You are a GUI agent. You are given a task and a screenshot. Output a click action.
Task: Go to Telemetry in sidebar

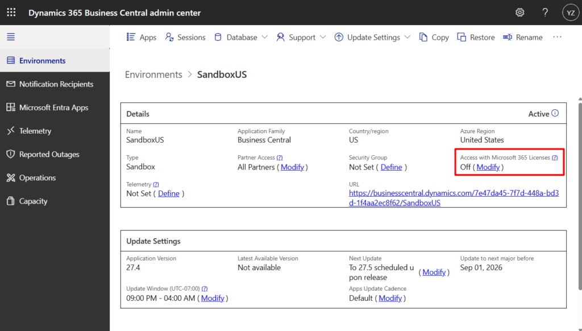(x=35, y=131)
